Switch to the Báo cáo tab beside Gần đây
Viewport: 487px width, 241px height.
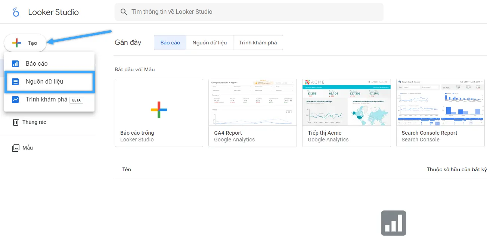coord(170,43)
